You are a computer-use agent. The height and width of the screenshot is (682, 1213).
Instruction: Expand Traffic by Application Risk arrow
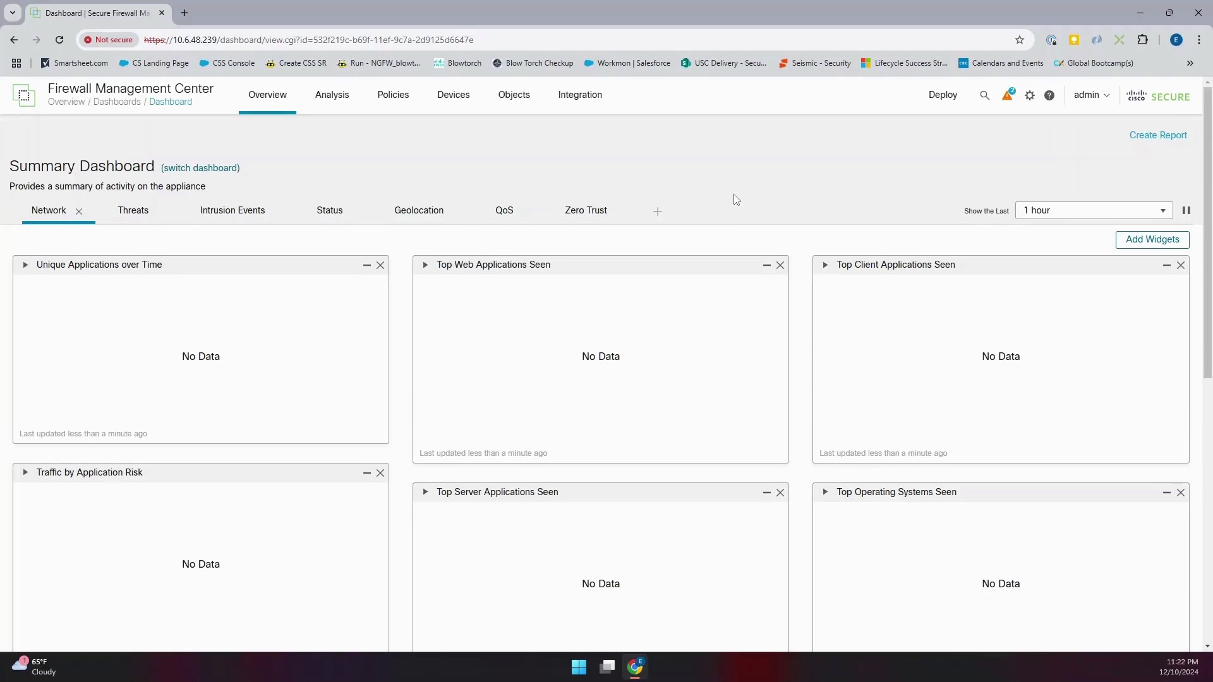click(x=25, y=472)
